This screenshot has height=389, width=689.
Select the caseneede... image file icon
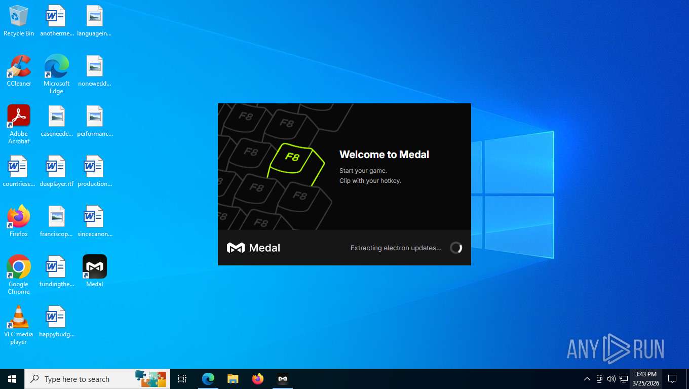56,121
